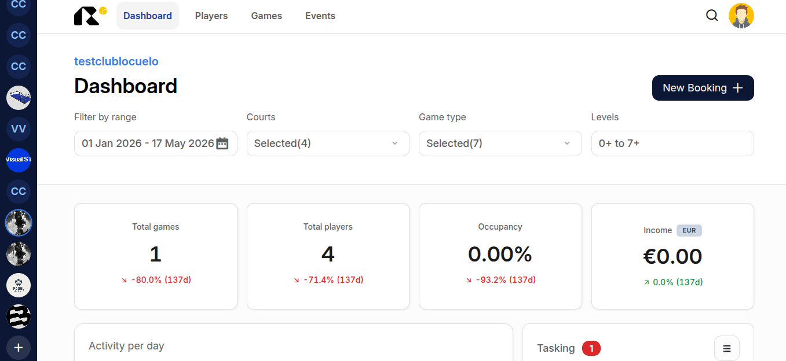This screenshot has width=786, height=361.
Task: Open the Games tab
Action: pos(266,16)
